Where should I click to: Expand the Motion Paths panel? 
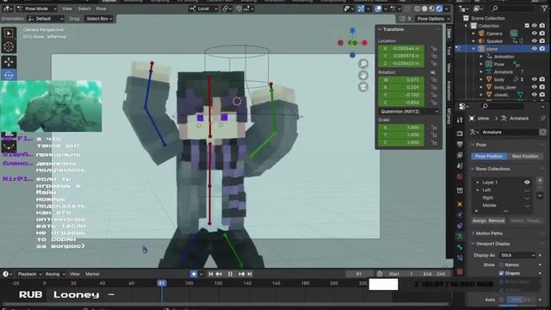coord(489,233)
